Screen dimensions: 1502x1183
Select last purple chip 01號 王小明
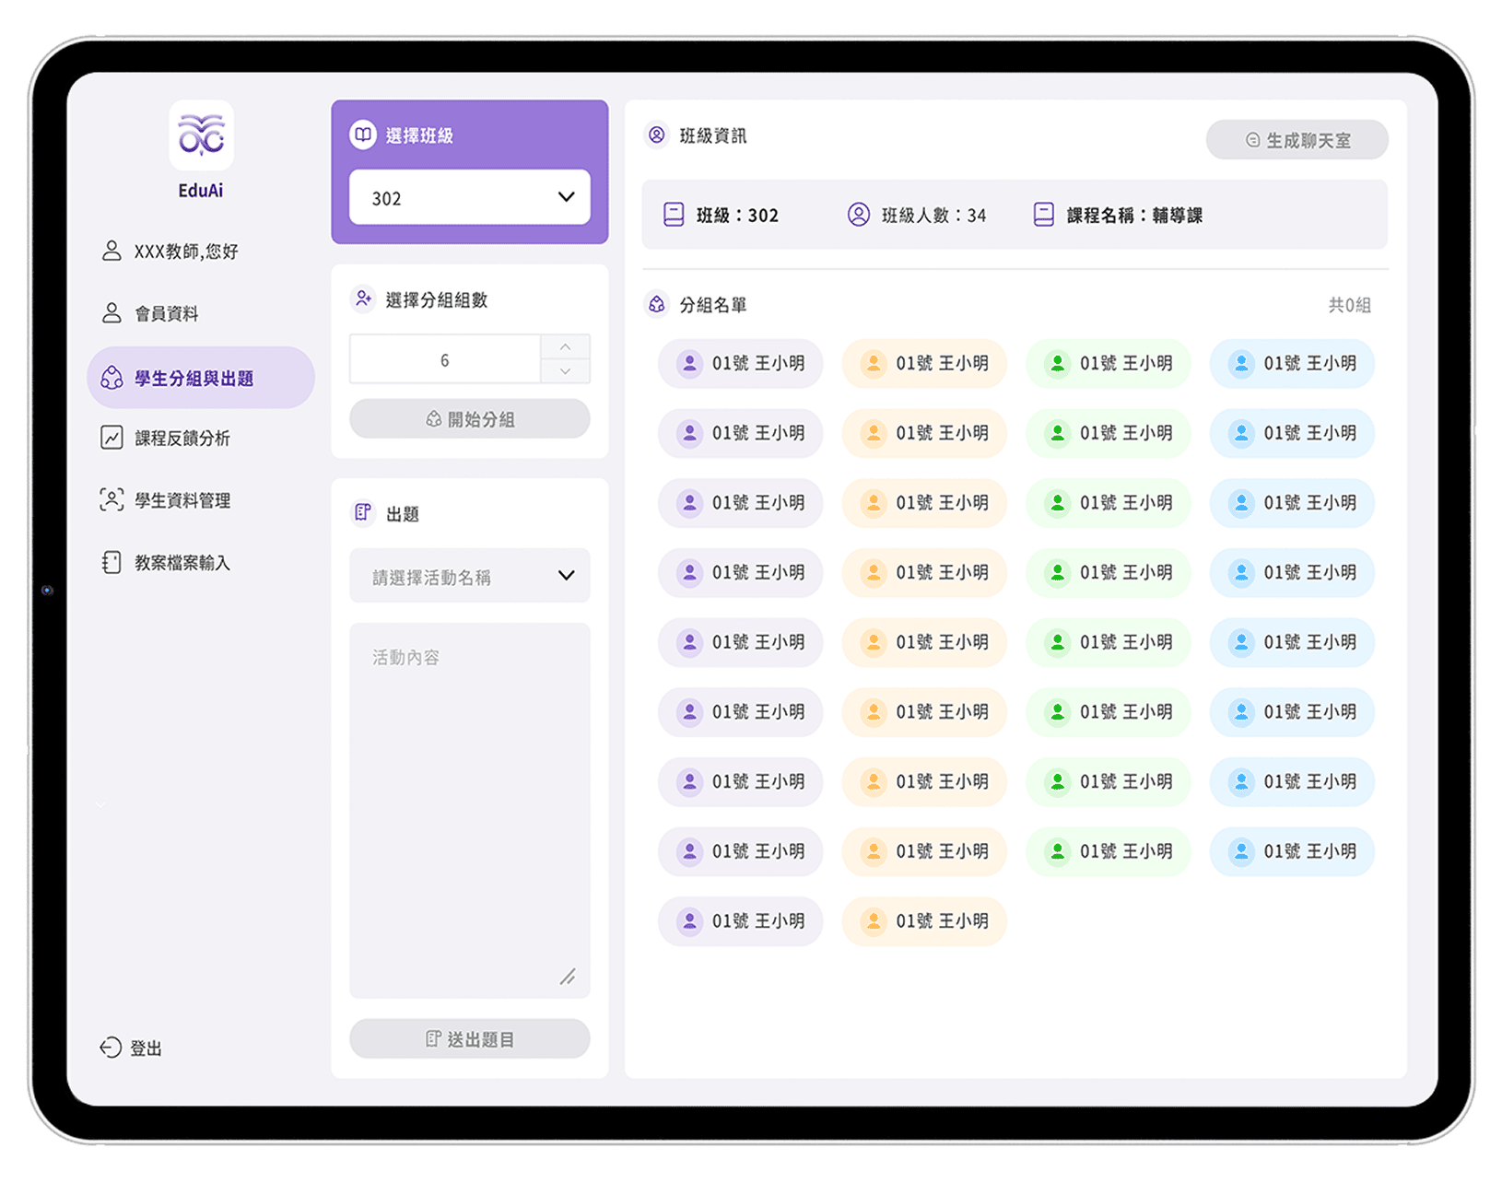741,921
